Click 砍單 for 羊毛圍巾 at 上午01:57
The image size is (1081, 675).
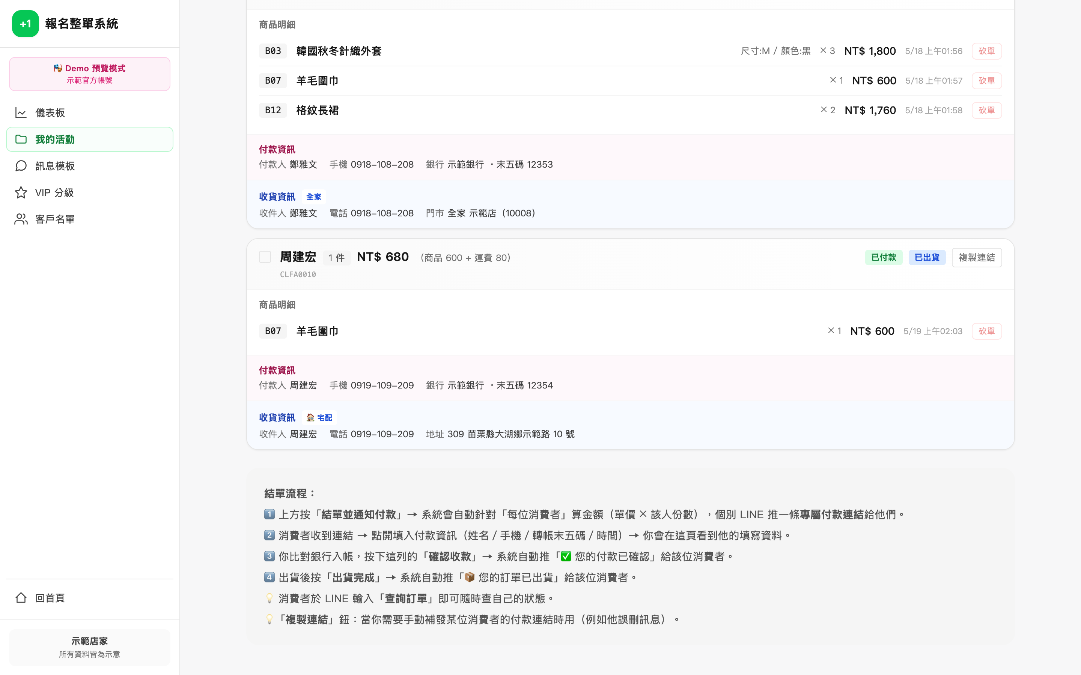coord(987,81)
